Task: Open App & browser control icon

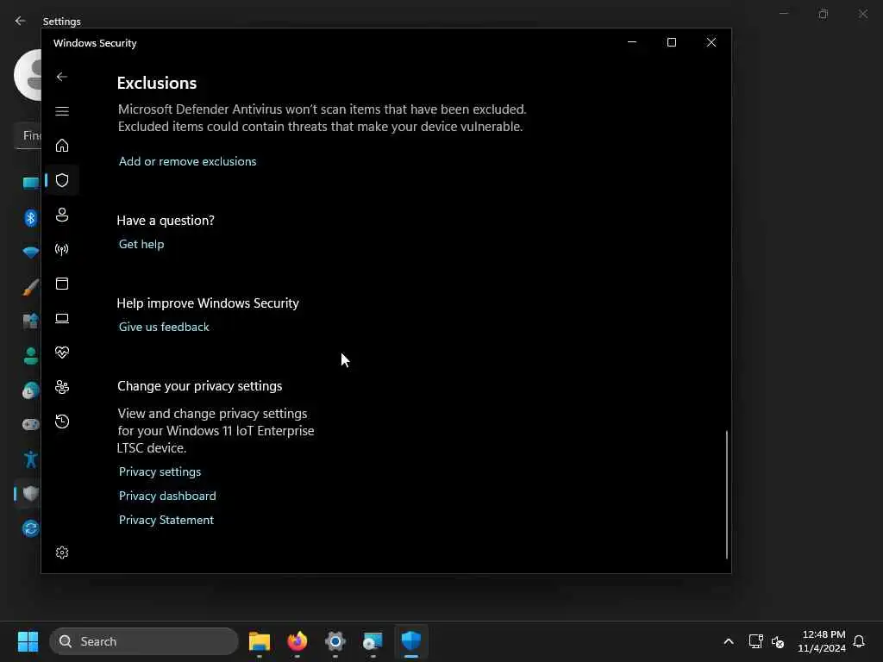Action: (62, 283)
